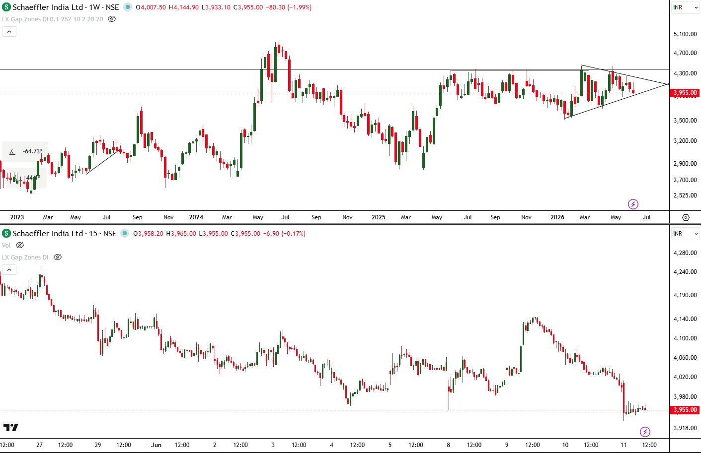Open the INR currency dropdown on 15-minute chart
The width and height of the screenshot is (701, 453).
[x=686, y=234]
